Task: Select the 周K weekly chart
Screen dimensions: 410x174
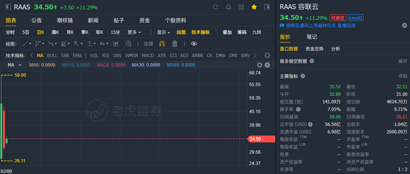Action: tap(55, 32)
